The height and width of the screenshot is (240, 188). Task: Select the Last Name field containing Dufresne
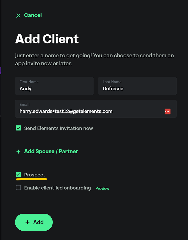point(137,86)
